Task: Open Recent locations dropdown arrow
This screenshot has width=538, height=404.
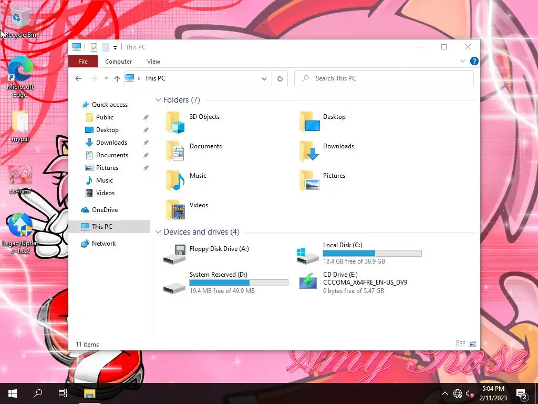Action: click(x=106, y=78)
